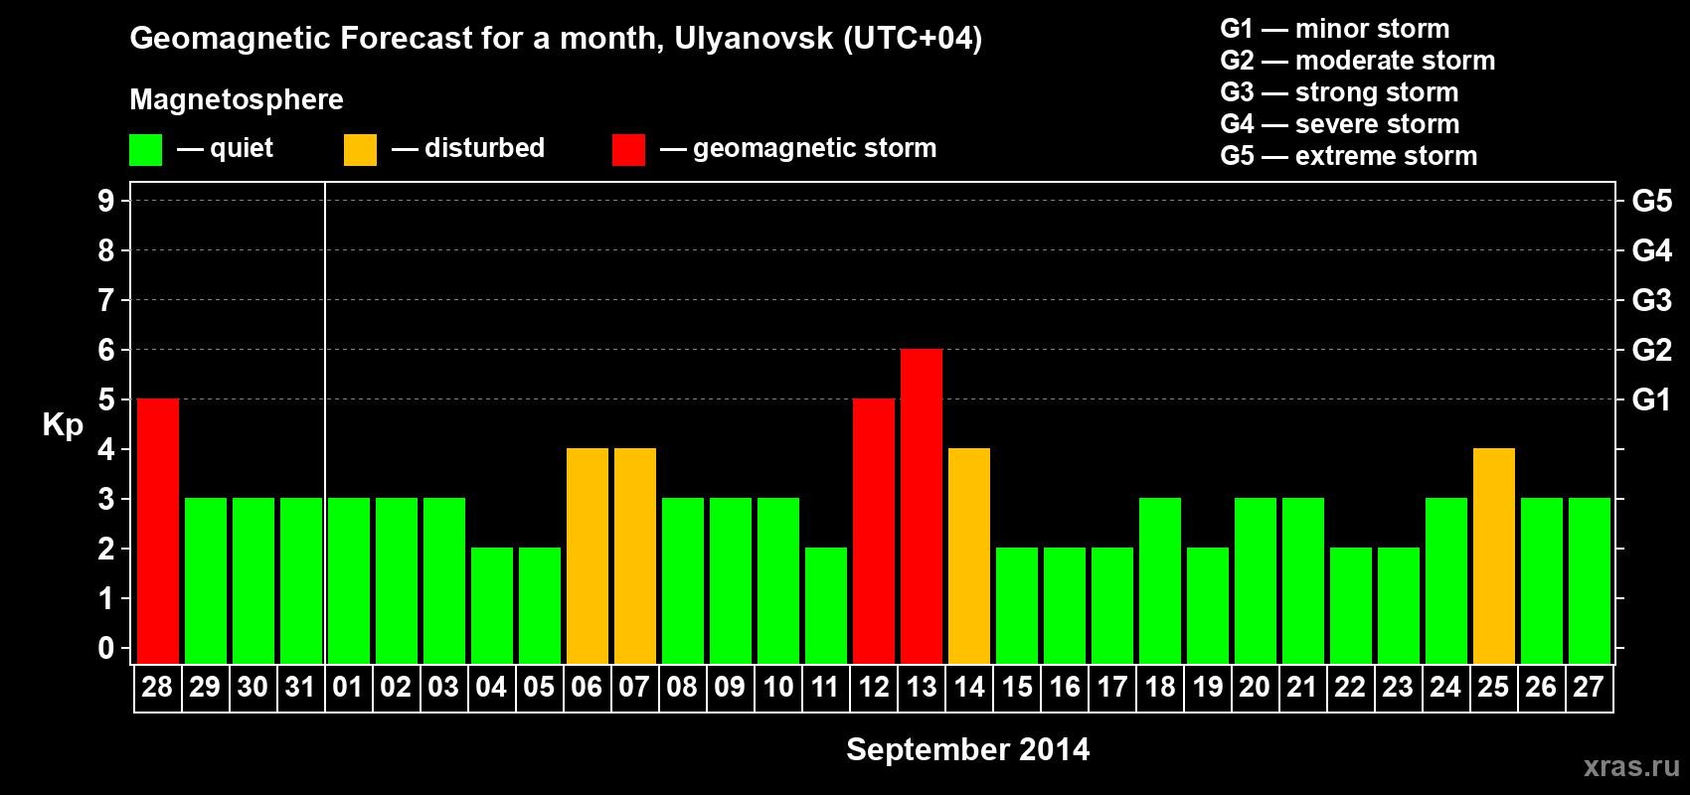Click the Kp value 9 on left axis

[x=106, y=201]
